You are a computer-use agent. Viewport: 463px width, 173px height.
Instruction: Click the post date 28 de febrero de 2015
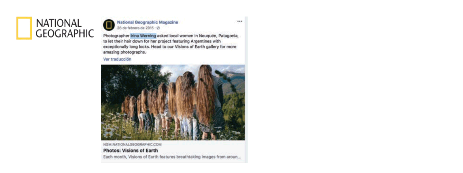click(135, 28)
